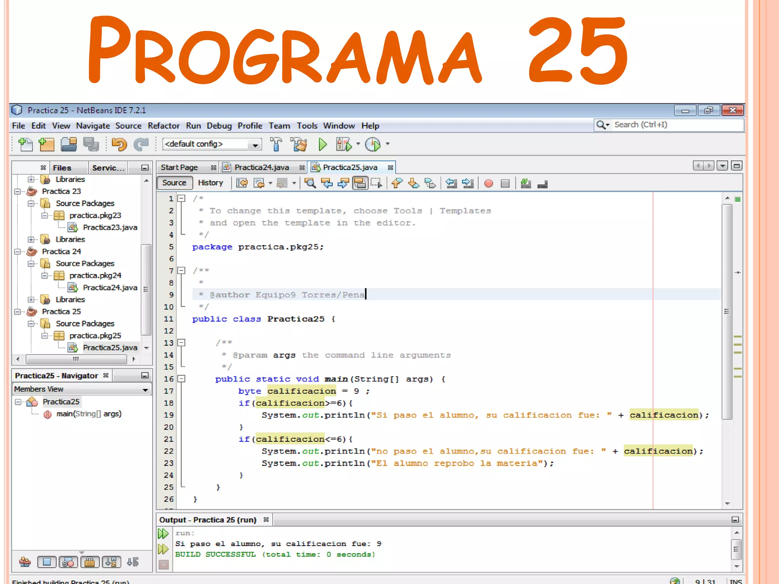The height and width of the screenshot is (584, 779).
Task: Switch to Practica24.java tab
Action: (x=262, y=168)
